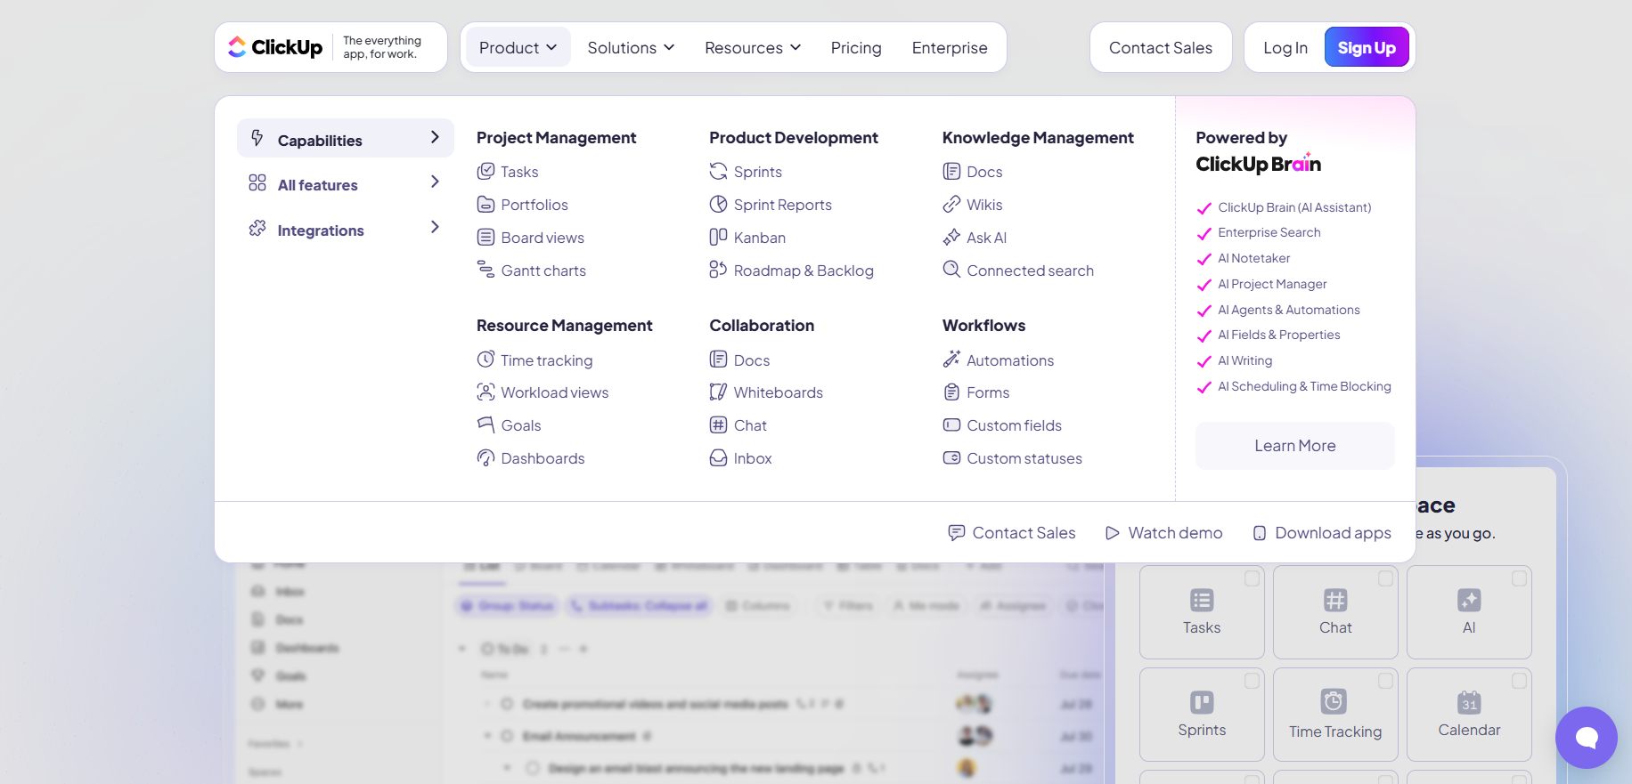Select the Integrations menu item
This screenshot has height=784, width=1632.
click(x=345, y=230)
